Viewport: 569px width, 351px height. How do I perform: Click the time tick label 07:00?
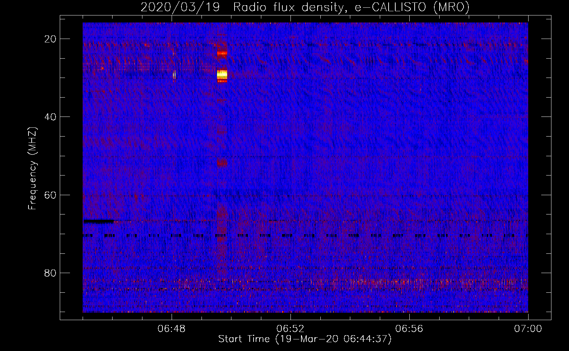coord(528,329)
